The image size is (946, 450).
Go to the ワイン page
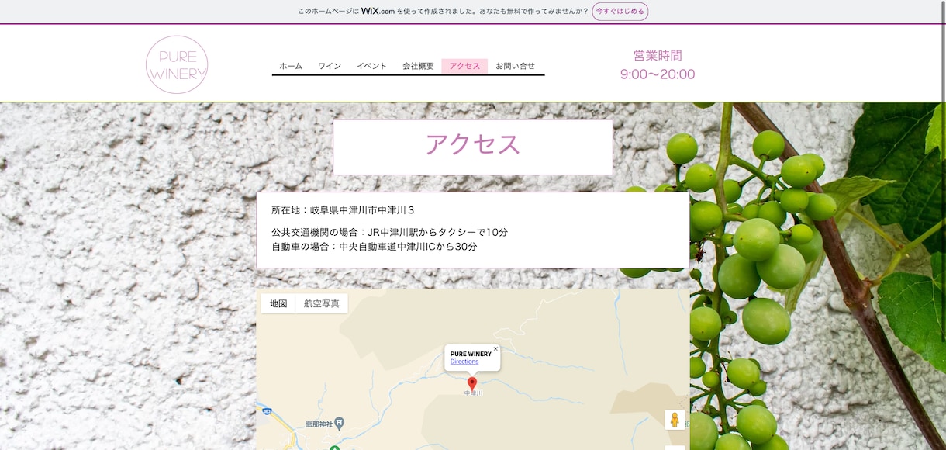click(x=330, y=66)
